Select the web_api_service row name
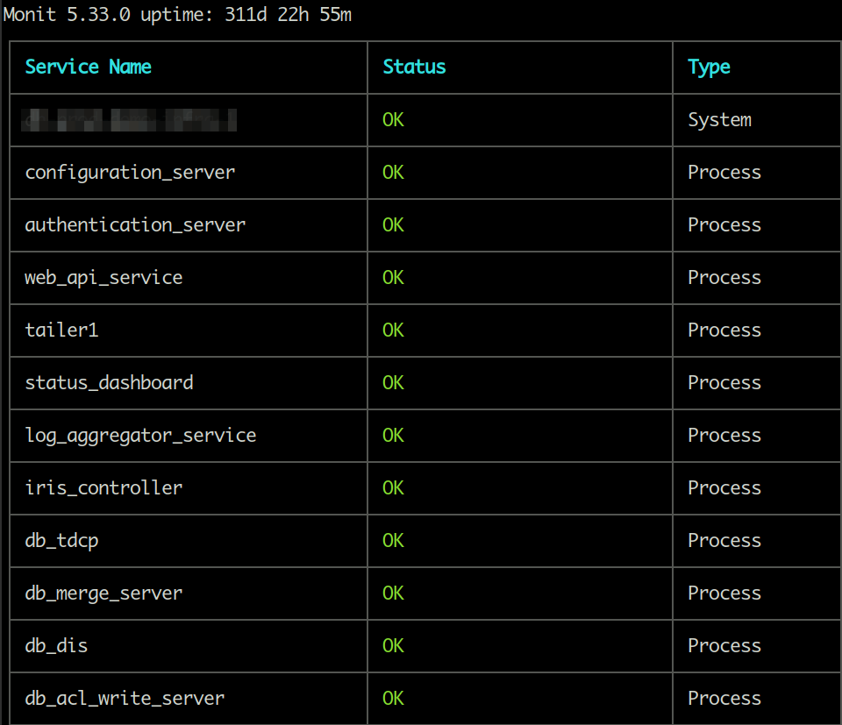 click(103, 278)
